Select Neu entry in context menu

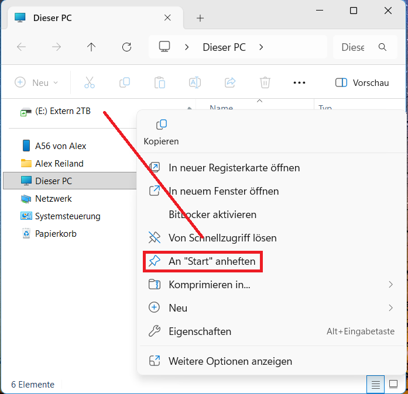tap(272, 307)
